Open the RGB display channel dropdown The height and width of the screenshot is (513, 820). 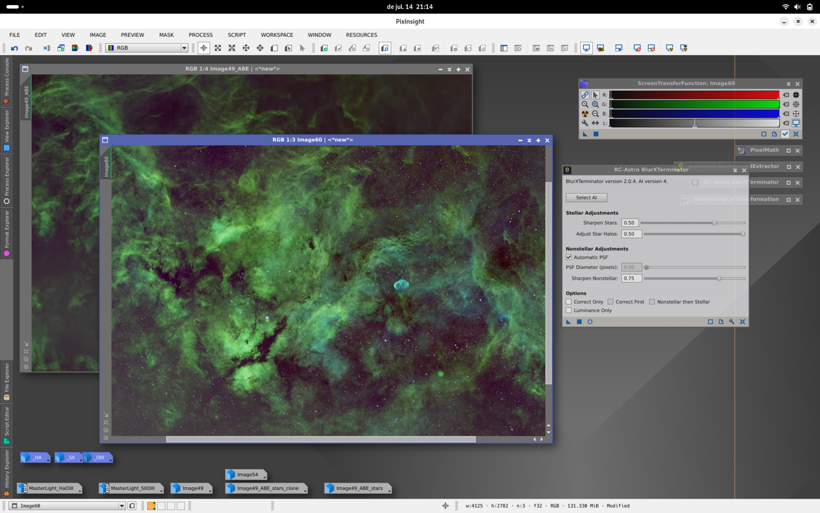coord(147,48)
